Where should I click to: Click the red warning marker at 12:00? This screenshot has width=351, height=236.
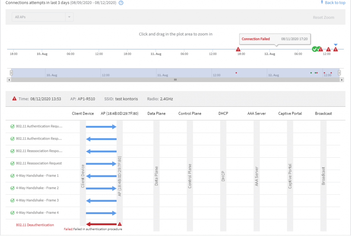coord(328,50)
